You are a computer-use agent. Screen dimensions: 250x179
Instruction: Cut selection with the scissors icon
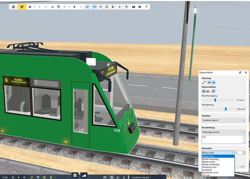(52, 7)
